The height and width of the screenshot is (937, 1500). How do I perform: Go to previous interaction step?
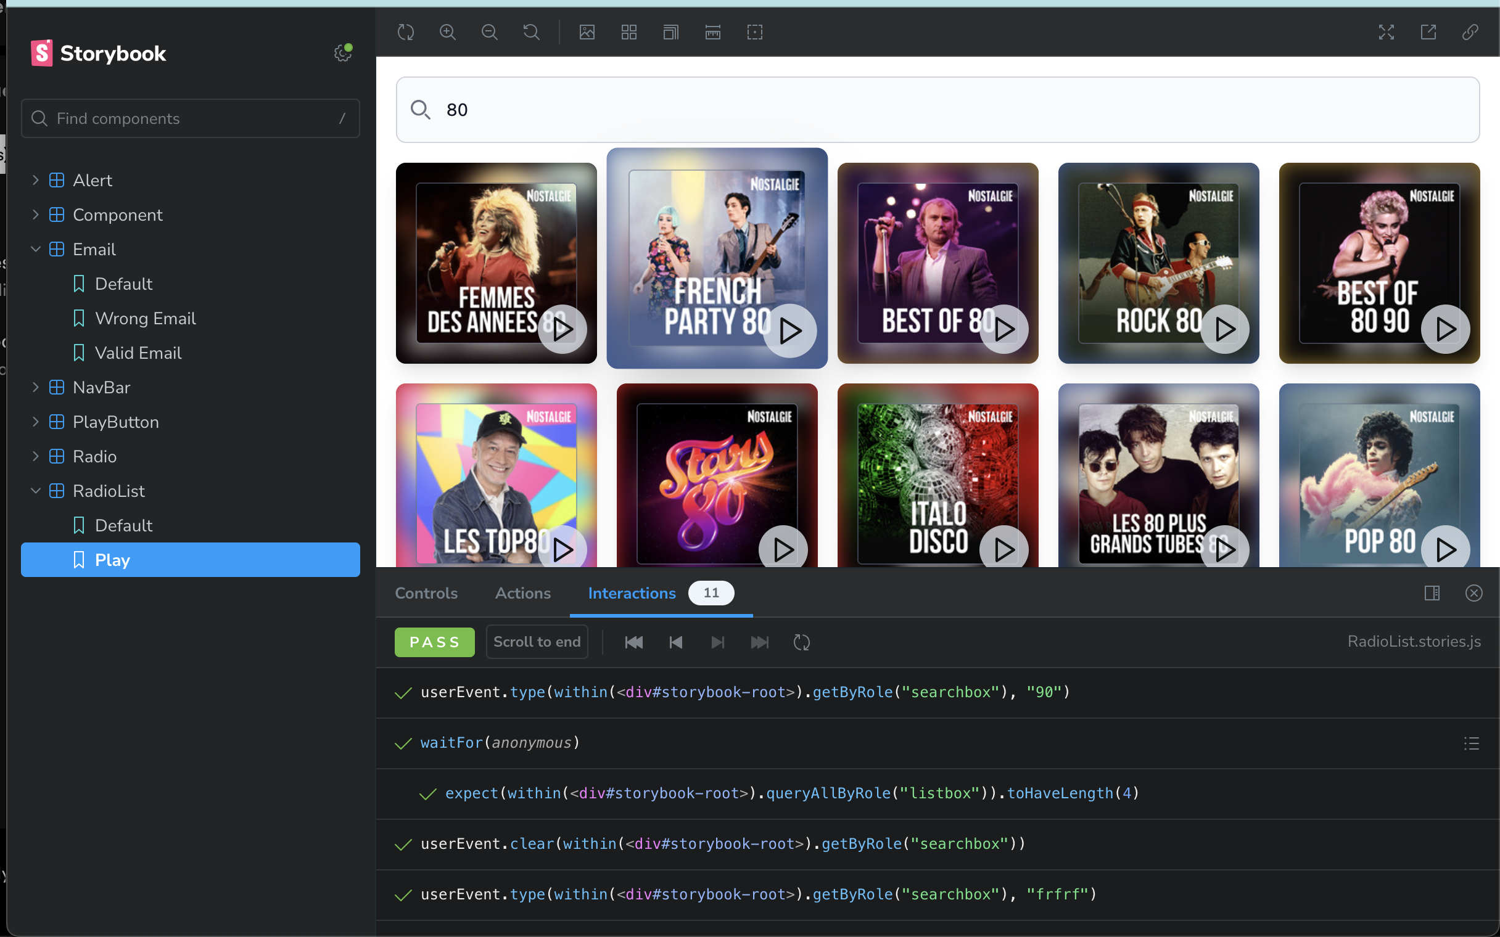tap(675, 642)
